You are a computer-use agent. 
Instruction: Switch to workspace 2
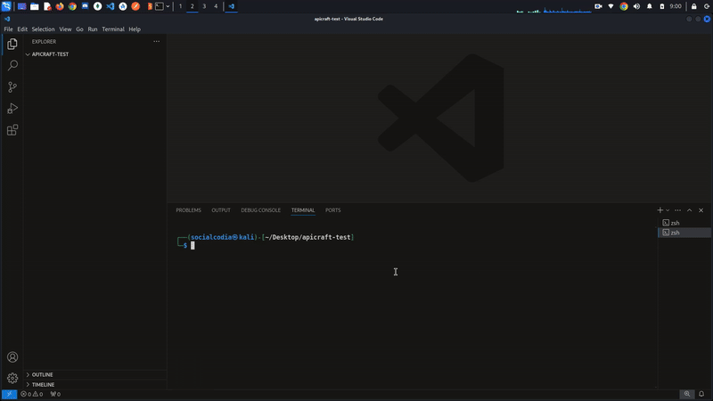pos(193,6)
